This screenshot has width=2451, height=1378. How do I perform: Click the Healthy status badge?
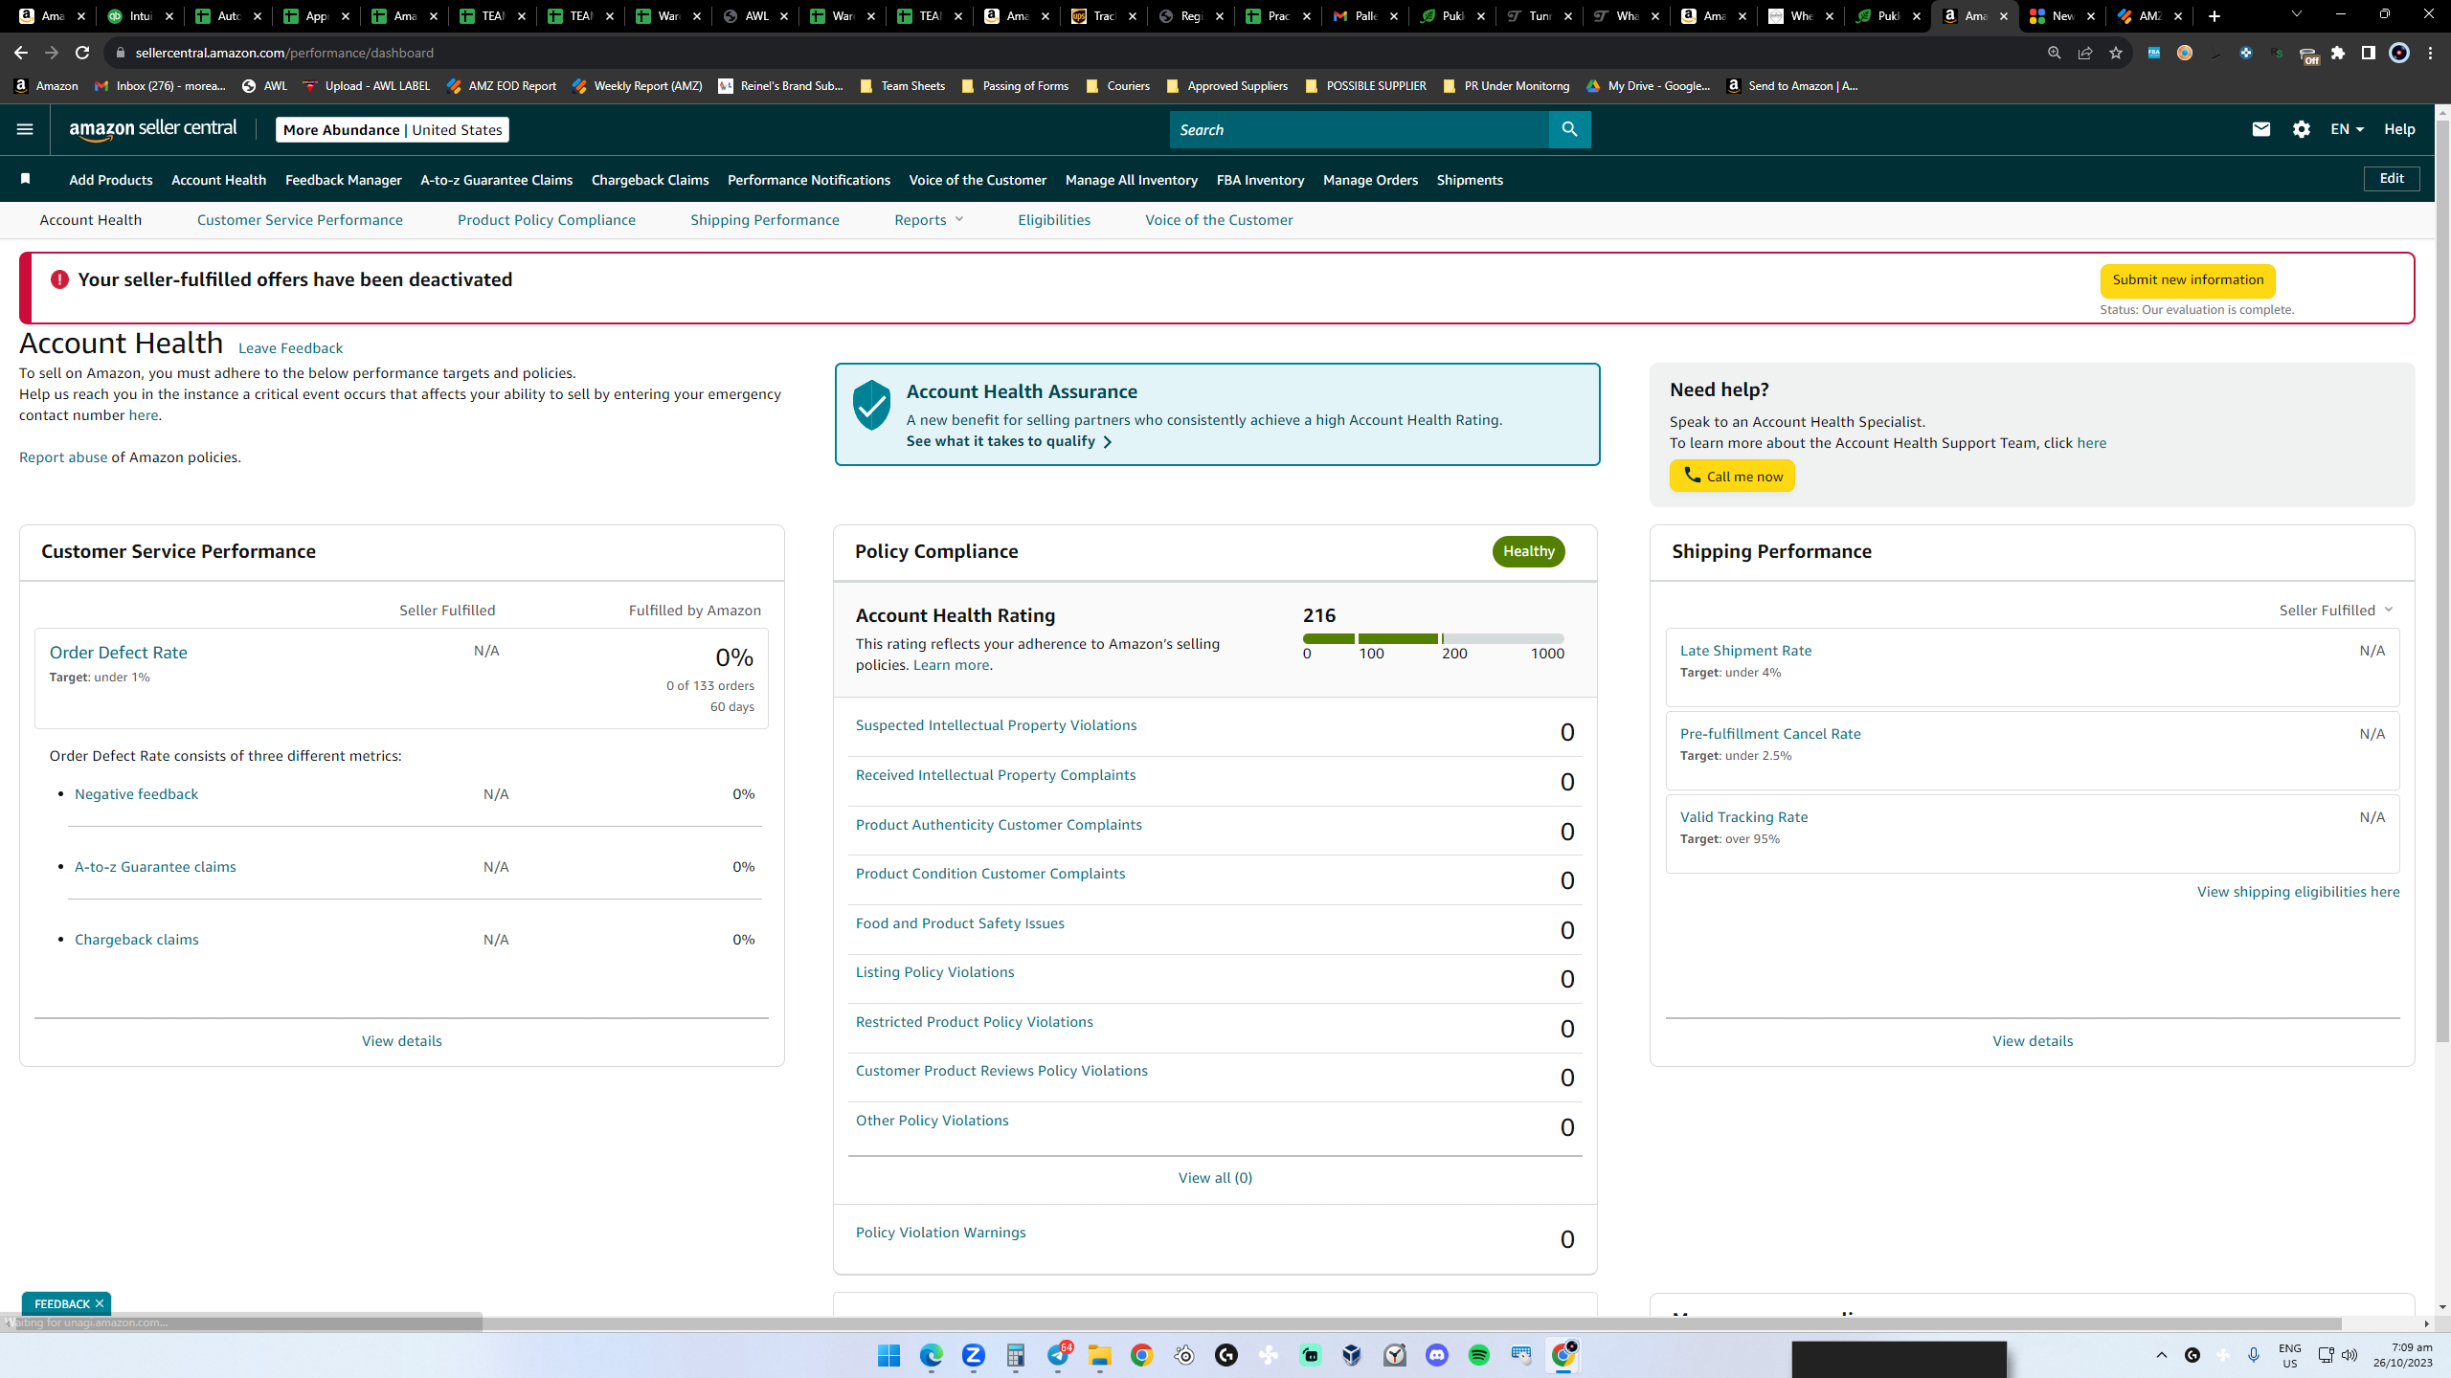click(1528, 551)
